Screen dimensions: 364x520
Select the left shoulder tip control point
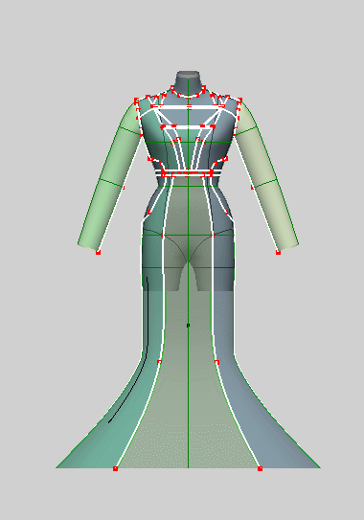(136, 100)
